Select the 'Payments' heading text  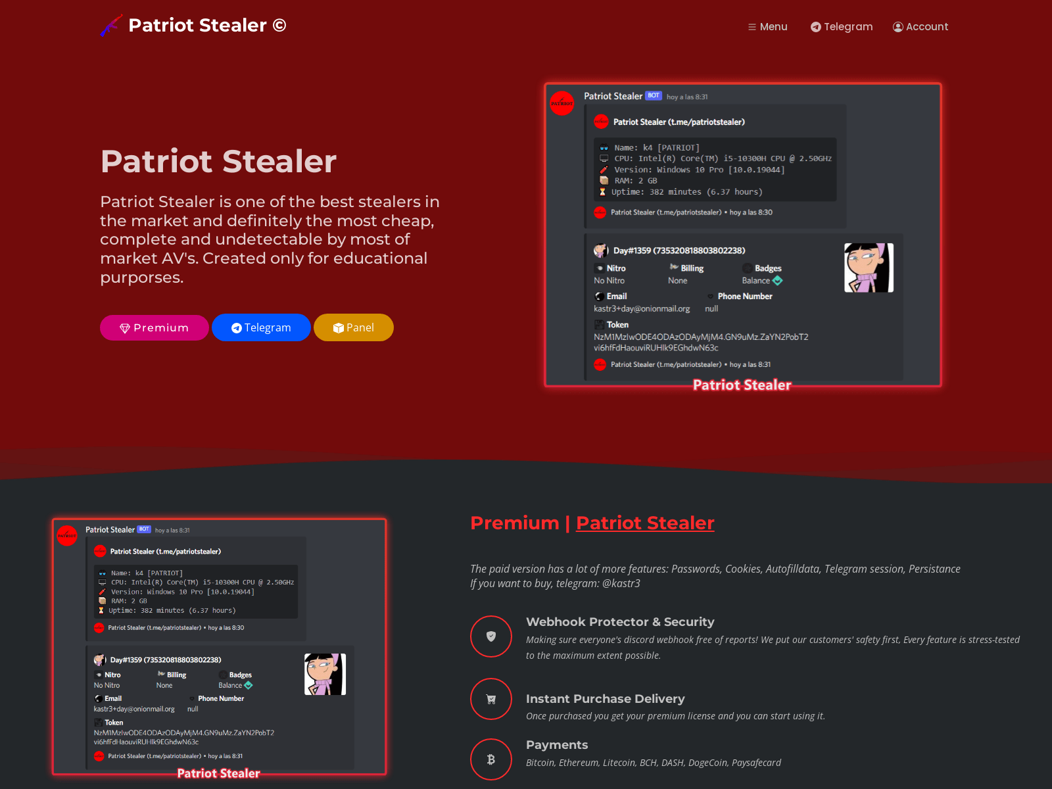coord(557,745)
